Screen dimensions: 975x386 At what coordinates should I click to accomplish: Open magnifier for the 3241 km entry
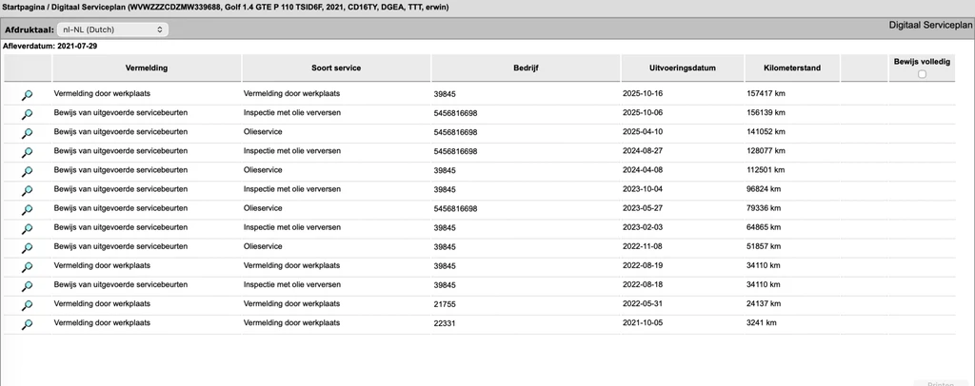28,324
